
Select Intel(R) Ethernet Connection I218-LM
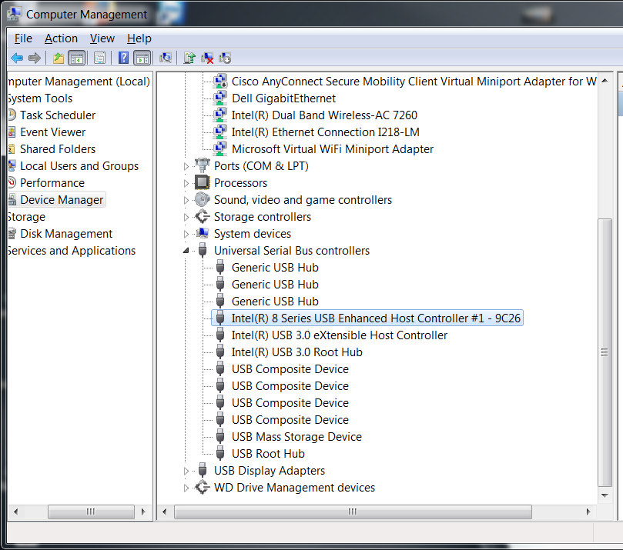pyautogui.click(x=326, y=132)
